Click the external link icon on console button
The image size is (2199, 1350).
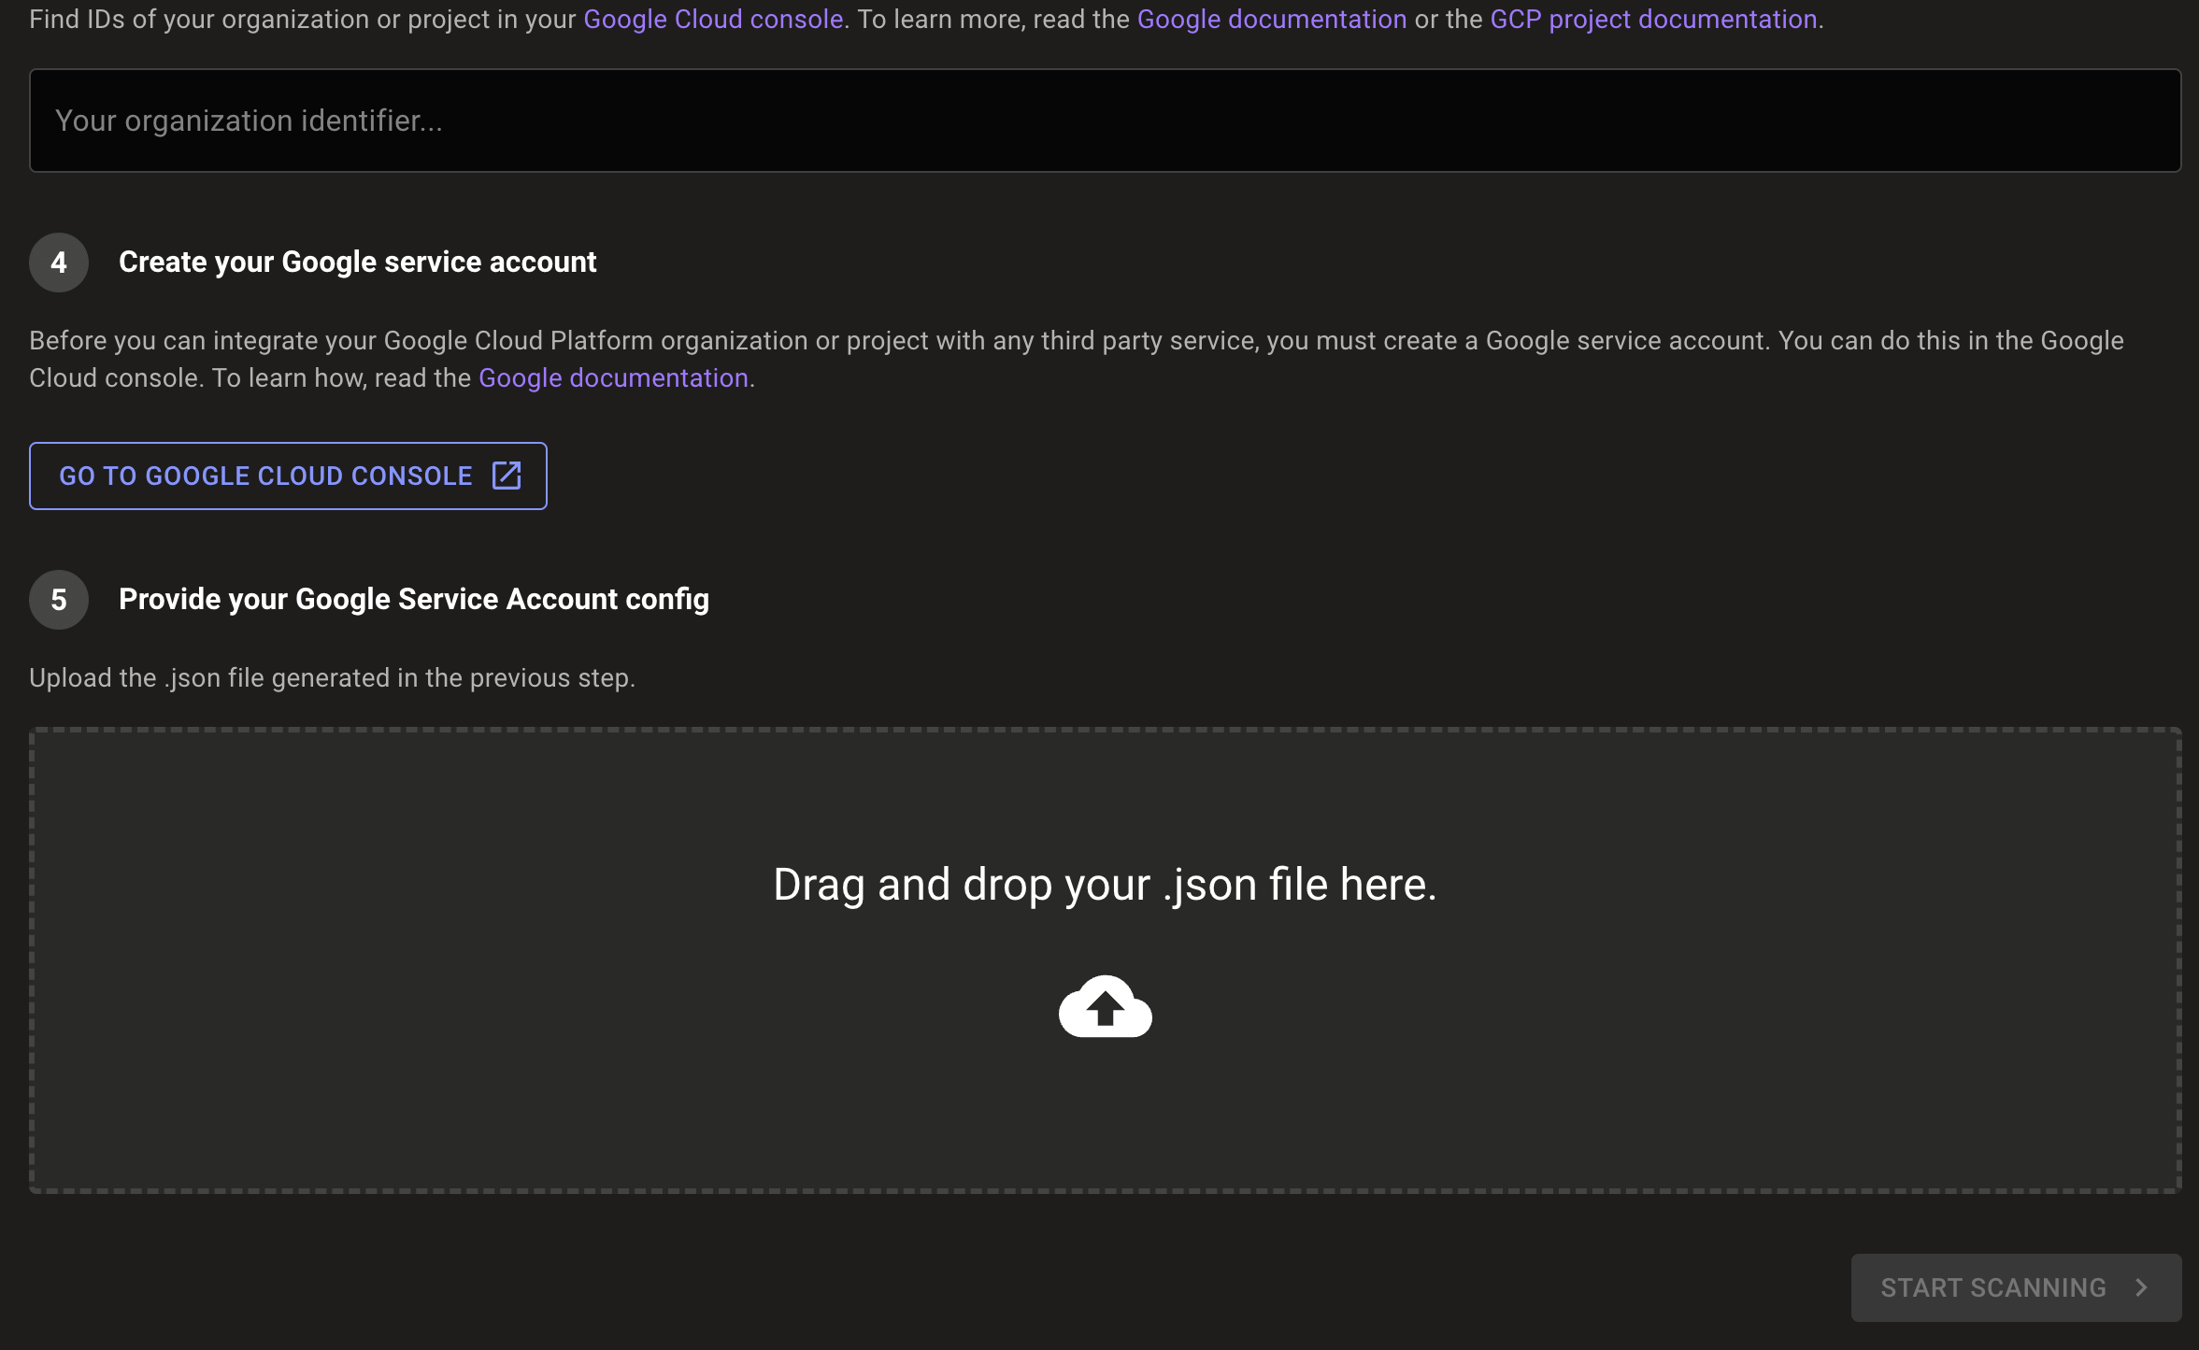point(507,476)
